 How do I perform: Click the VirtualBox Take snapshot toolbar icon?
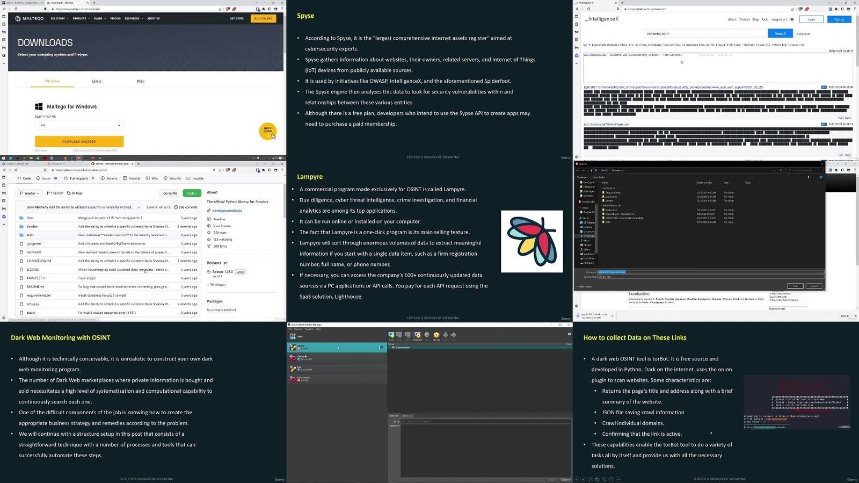(391, 336)
